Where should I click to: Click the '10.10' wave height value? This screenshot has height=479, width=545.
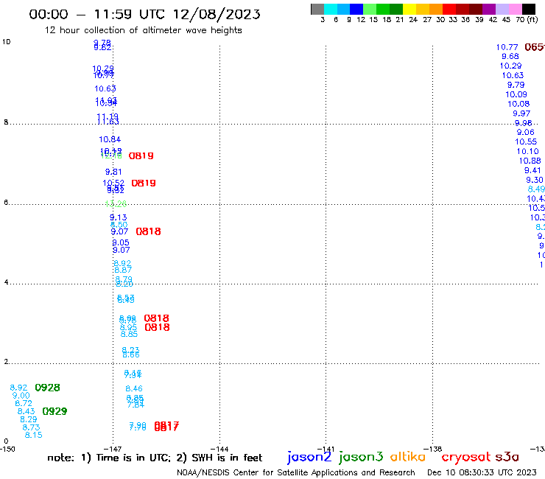click(527, 152)
